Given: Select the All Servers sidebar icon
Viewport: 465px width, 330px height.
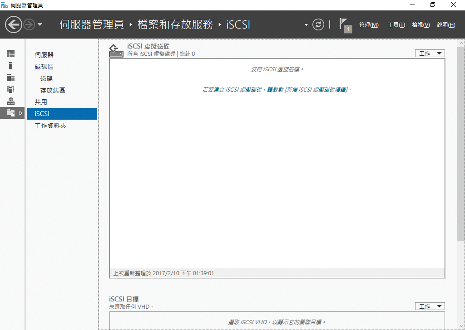Looking at the screenshot, I should click(x=11, y=78).
